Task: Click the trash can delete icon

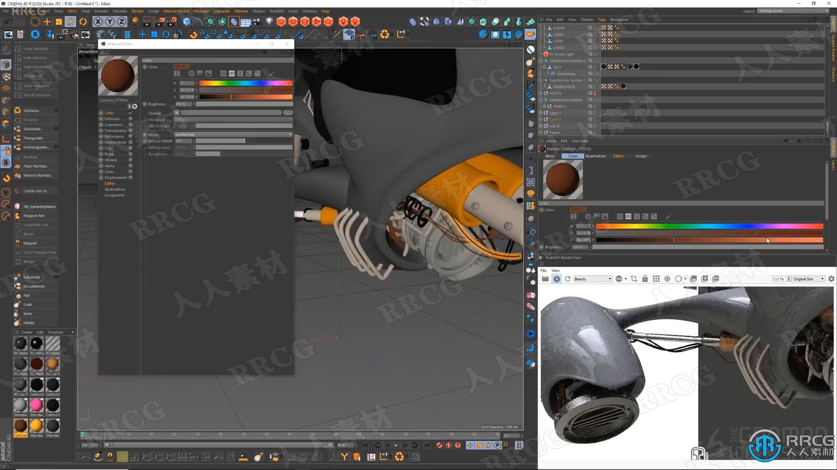Action: tap(127, 34)
